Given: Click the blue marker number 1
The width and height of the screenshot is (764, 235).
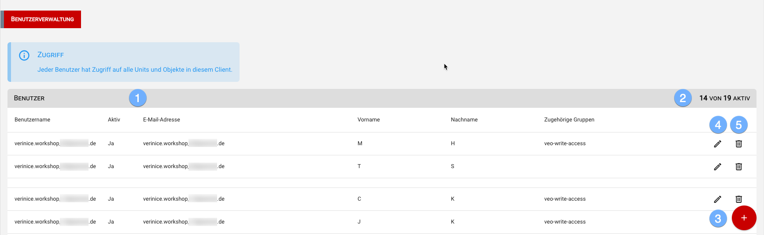Looking at the screenshot, I should 137,98.
